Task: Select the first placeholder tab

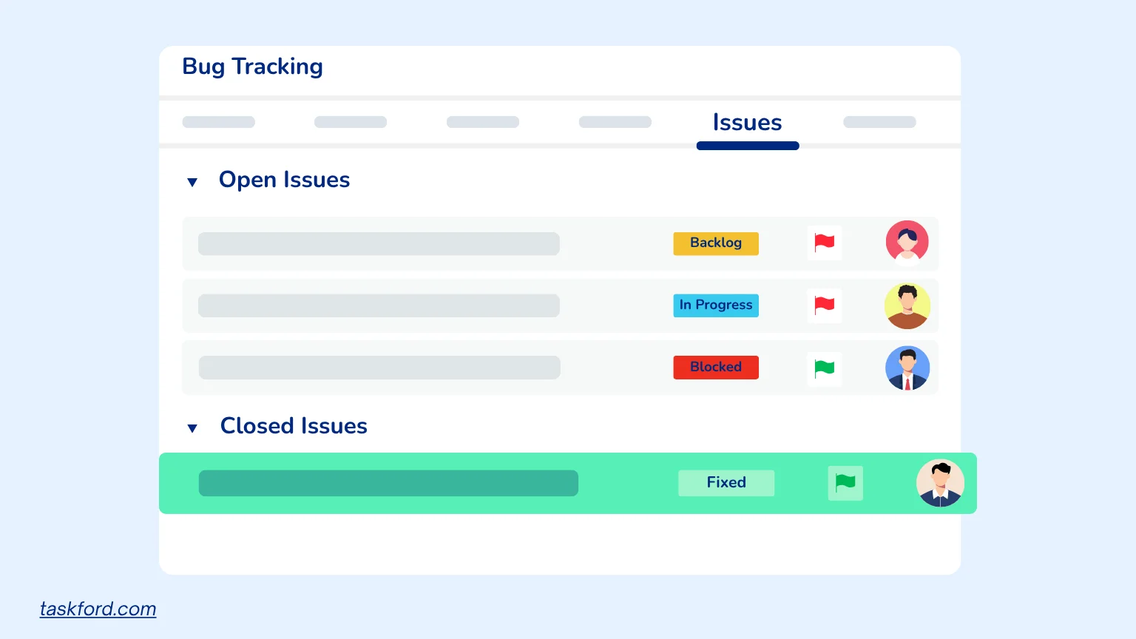Action: 218,122
